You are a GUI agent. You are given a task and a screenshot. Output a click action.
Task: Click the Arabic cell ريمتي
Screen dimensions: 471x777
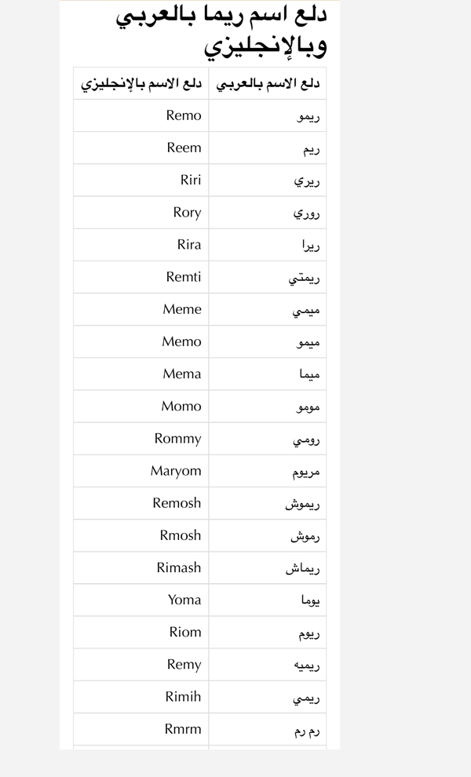click(x=267, y=277)
